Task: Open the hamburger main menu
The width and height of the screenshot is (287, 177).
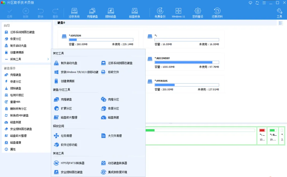Action: pos(264,3)
